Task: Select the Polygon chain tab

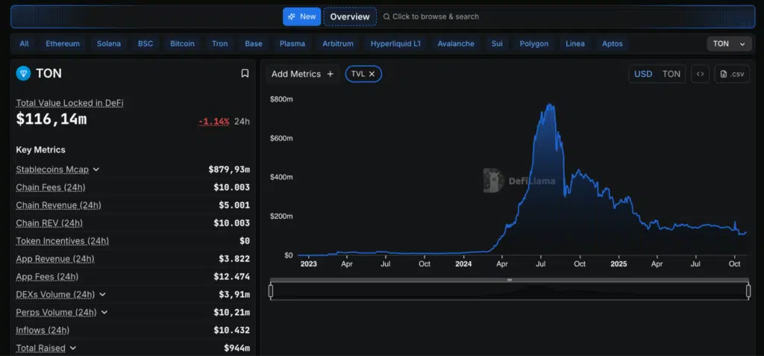Action: [x=533, y=44]
